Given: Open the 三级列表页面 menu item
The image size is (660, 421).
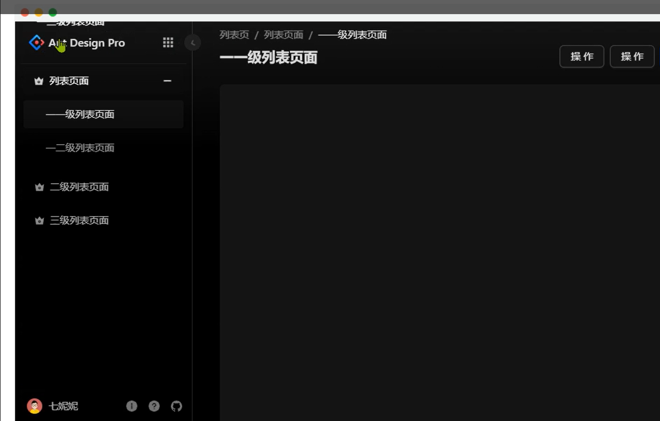Looking at the screenshot, I should tap(79, 220).
